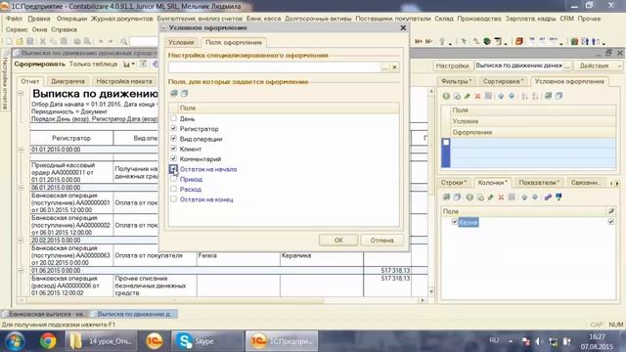
Task: Click the purple link icon in Колонки toolbar
Action: [x=548, y=198]
